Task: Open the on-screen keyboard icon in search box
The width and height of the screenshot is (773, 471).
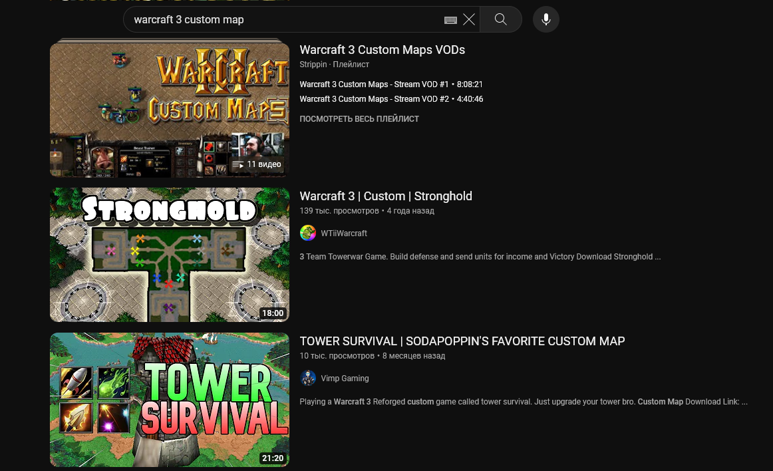Action: 450,20
